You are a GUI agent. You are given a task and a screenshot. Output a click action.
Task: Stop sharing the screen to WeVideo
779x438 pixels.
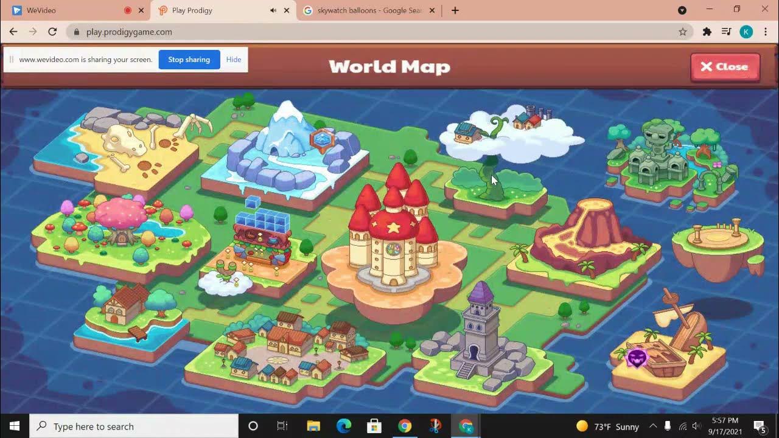tap(189, 60)
